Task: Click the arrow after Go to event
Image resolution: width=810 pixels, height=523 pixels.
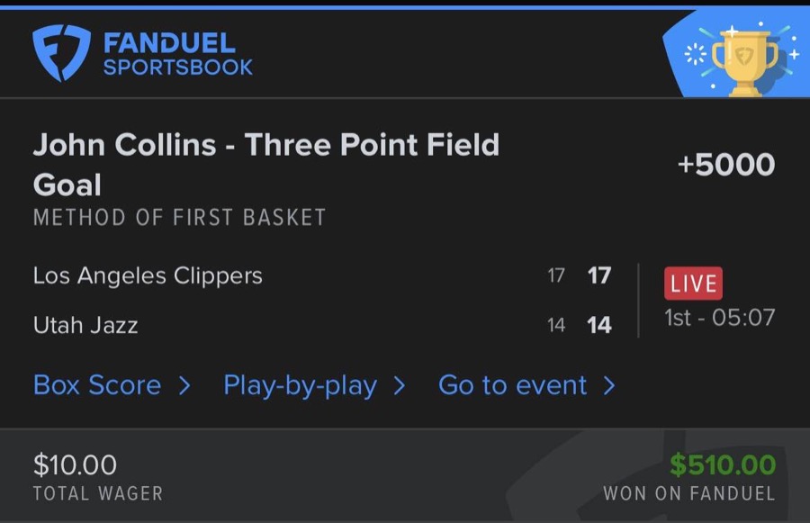Action: (609, 386)
